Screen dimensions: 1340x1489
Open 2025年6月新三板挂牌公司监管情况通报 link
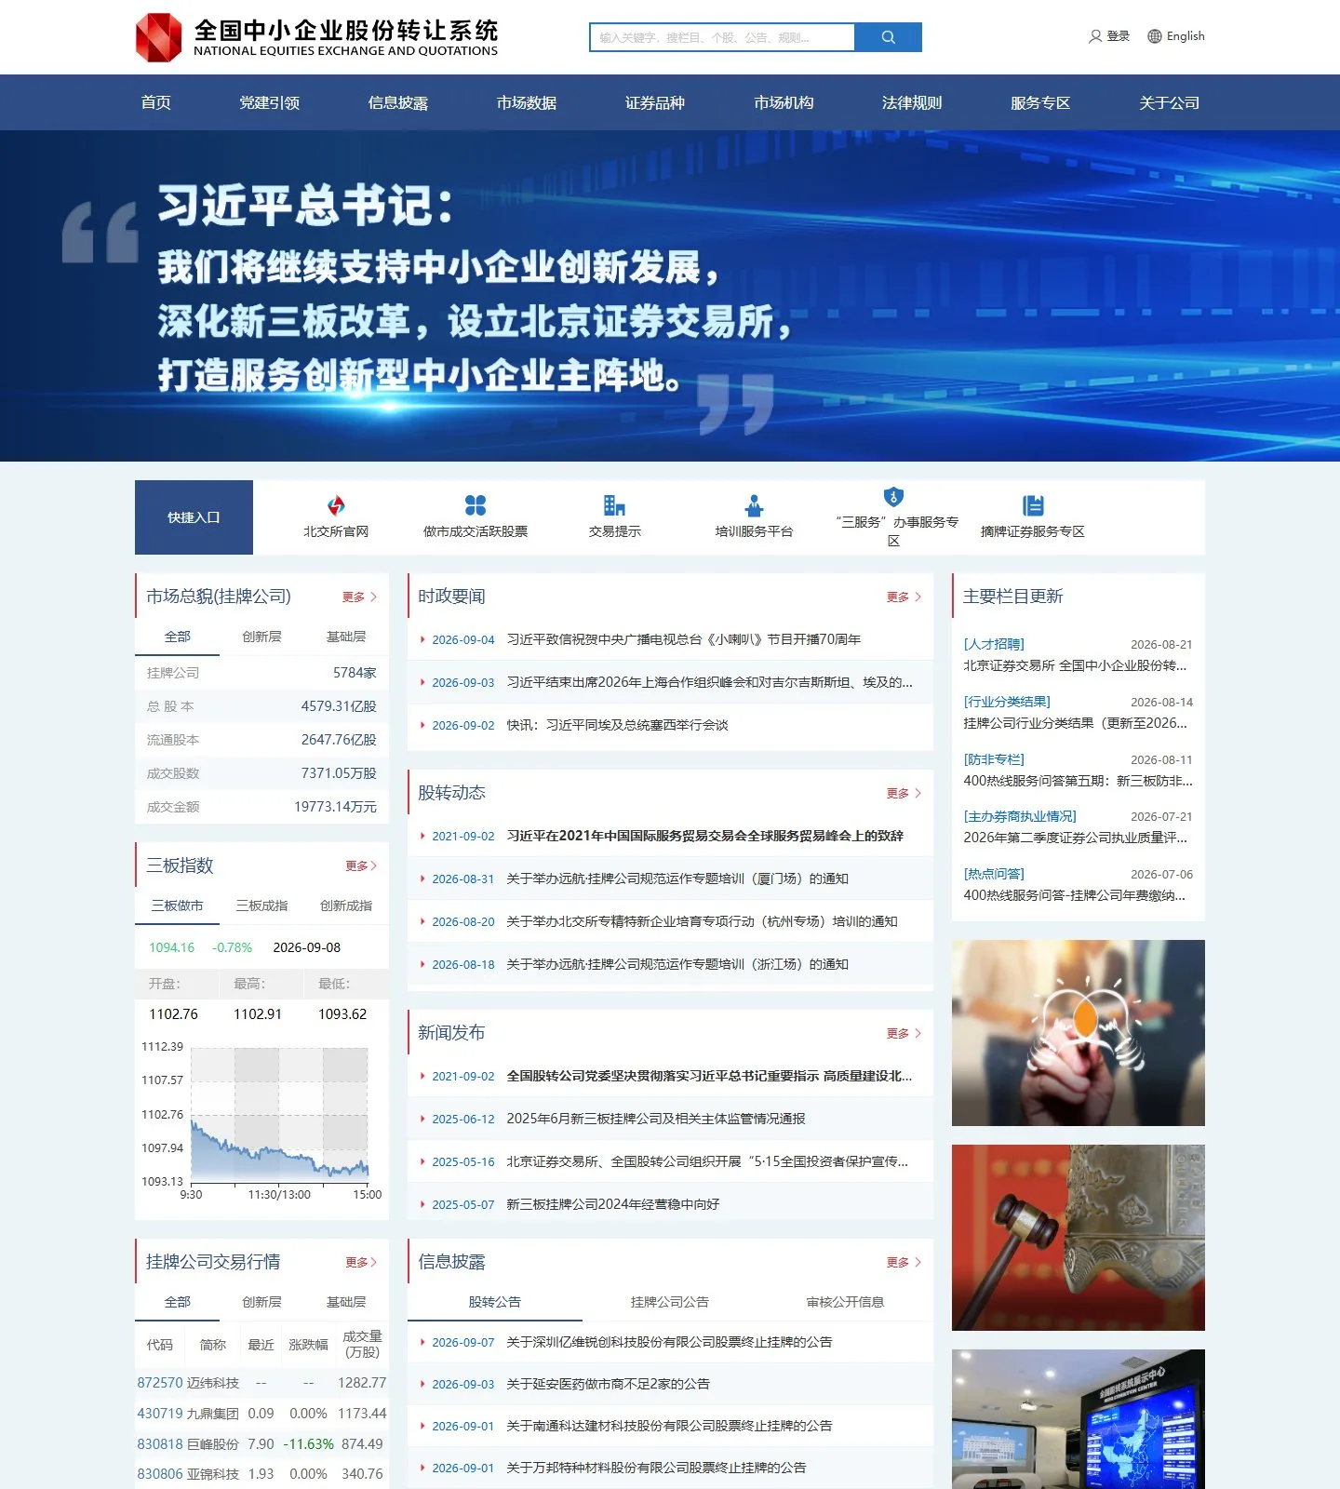tap(656, 1119)
